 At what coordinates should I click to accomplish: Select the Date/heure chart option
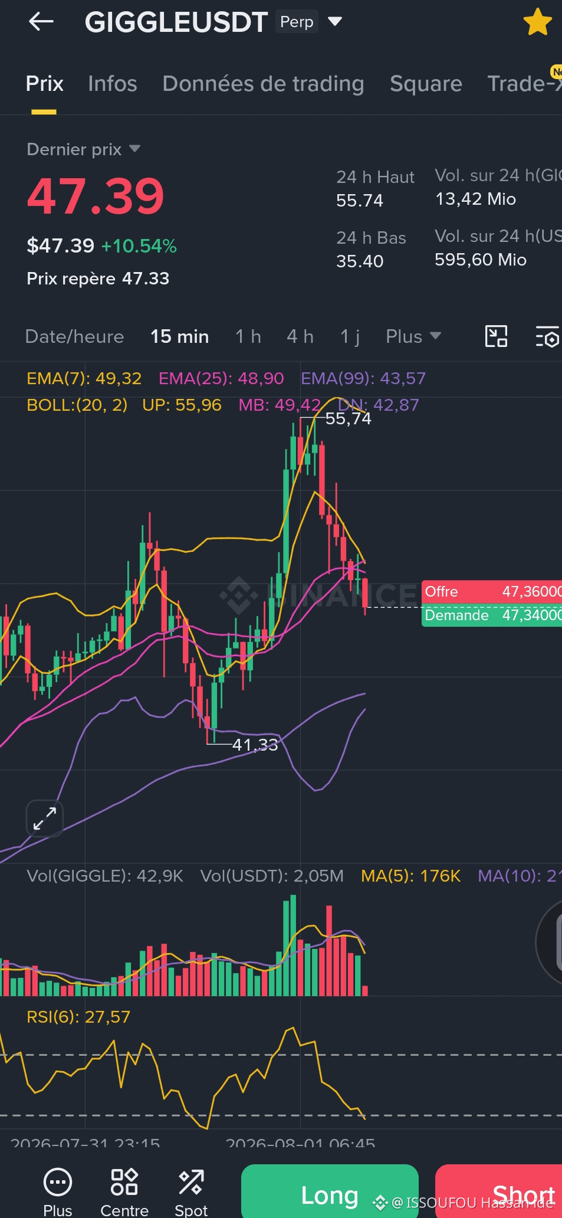click(x=74, y=336)
